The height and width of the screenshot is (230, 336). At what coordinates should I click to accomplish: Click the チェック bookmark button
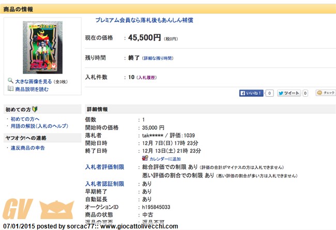point(326,93)
